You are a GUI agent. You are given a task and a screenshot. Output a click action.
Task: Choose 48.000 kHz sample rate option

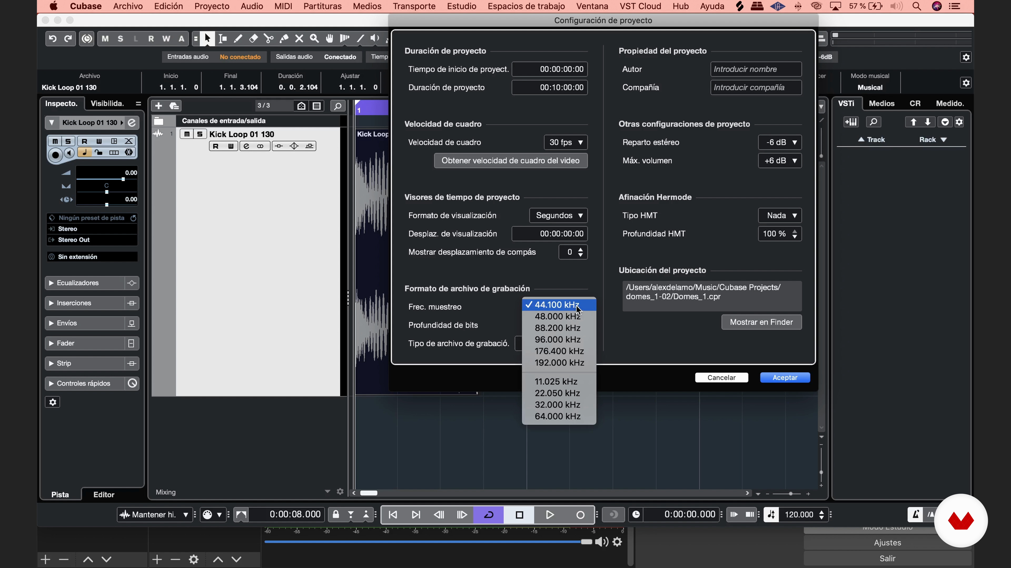557,316
